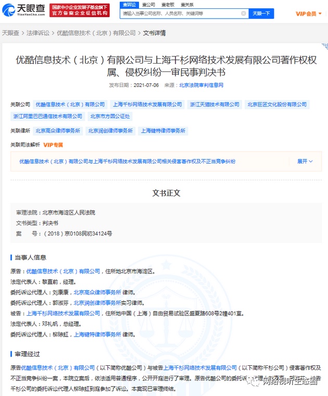This screenshot has height=396, width=328.
Task: Open related company tag 浙江天猫技术有限公司
Action: (215, 105)
